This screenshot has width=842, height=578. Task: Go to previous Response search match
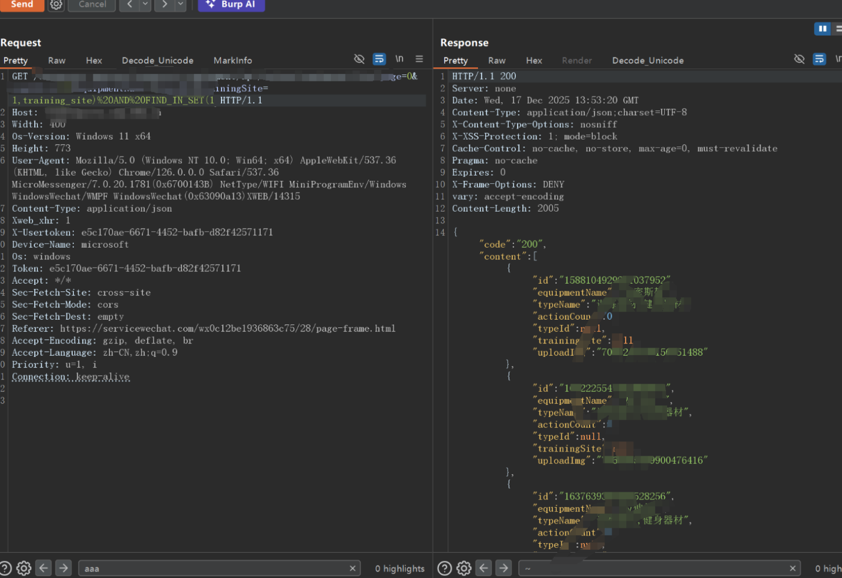point(484,568)
